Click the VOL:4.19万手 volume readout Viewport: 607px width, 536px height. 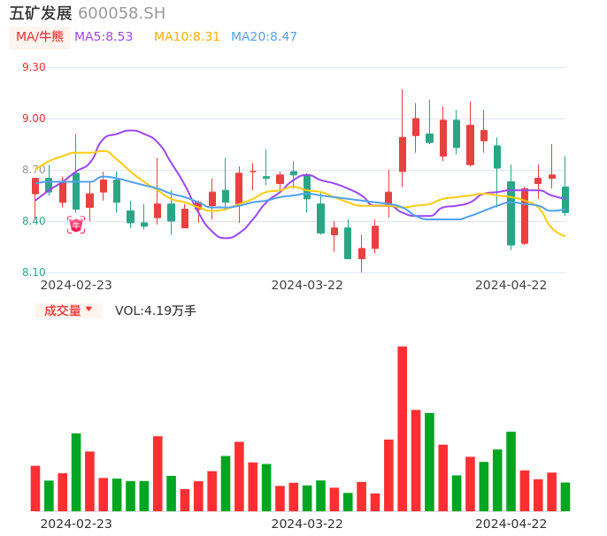[x=155, y=310]
